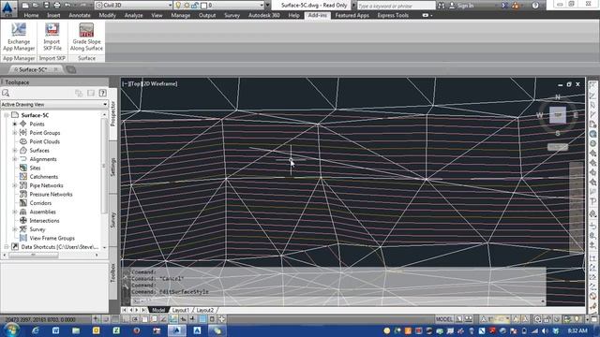This screenshot has height=337, width=600.
Task: Click the Autodesk Exchange X icon
Action: click(x=504, y=6)
